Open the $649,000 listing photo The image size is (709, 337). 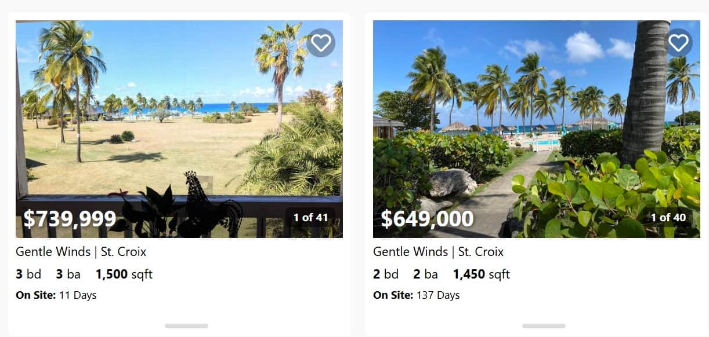click(537, 129)
